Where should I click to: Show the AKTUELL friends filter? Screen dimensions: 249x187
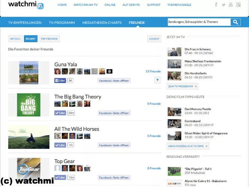tap(15, 39)
